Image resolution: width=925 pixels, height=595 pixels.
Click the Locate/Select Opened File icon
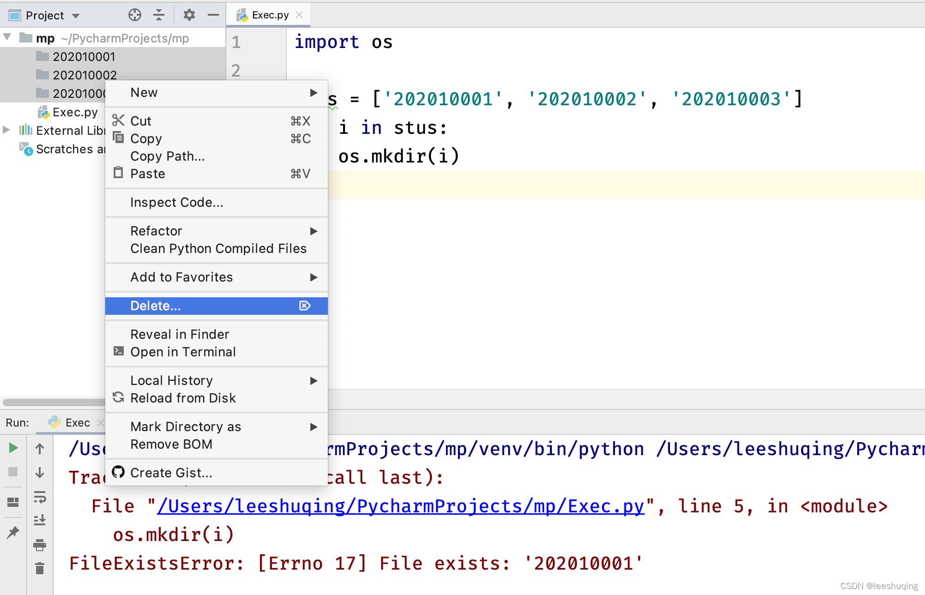coord(134,15)
